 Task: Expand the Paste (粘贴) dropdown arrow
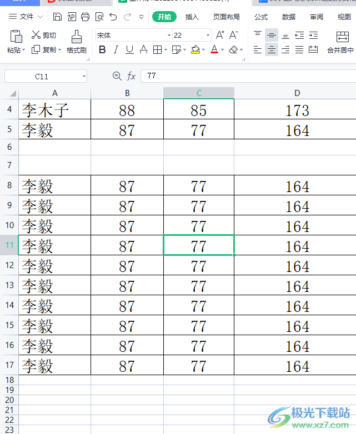pyautogui.click(x=23, y=50)
